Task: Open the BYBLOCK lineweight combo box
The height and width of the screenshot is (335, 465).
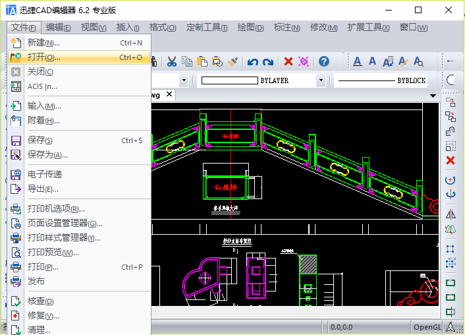Action: click(x=381, y=80)
